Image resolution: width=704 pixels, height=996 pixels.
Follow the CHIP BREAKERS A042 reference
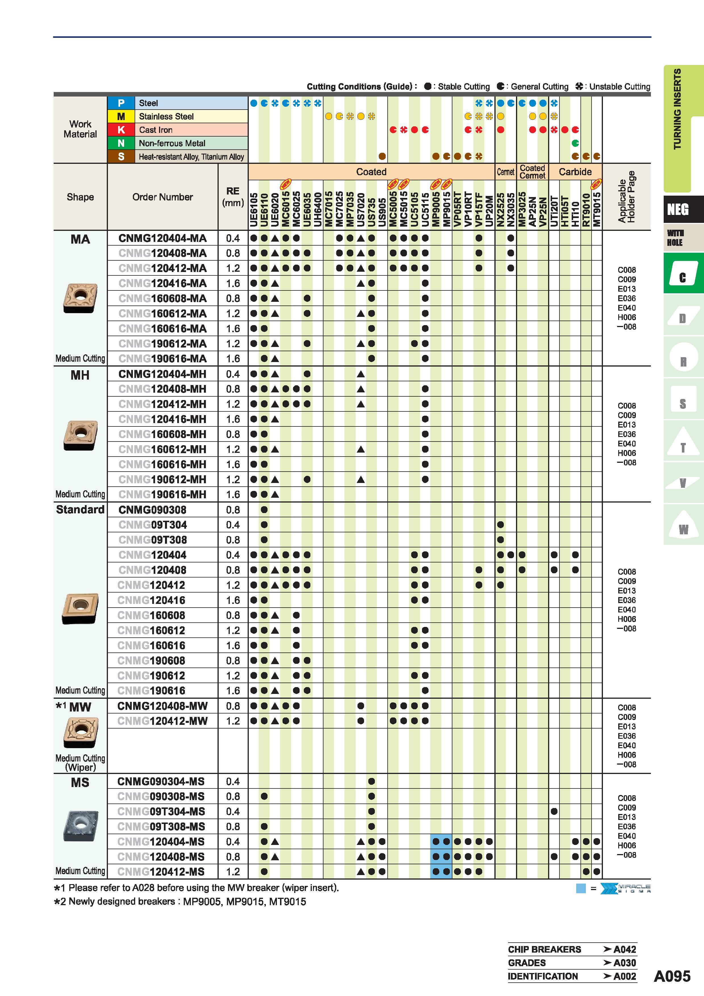click(572, 950)
